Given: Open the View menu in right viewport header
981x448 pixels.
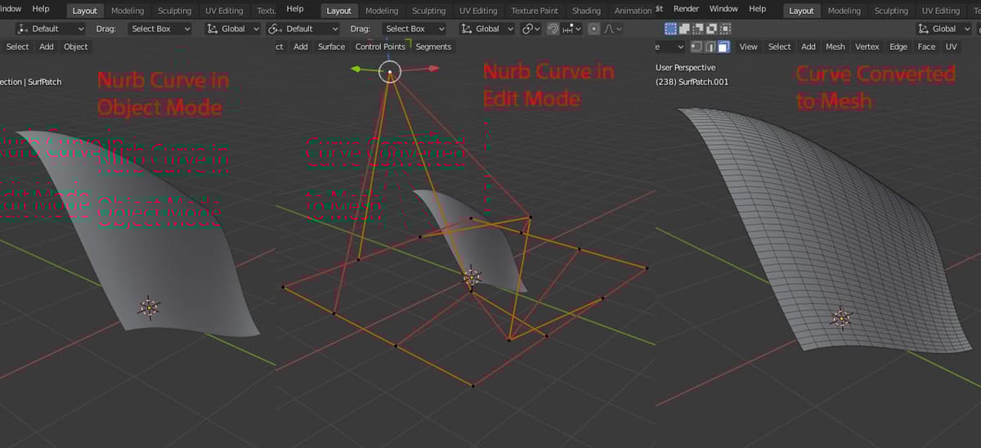Looking at the screenshot, I should (748, 47).
